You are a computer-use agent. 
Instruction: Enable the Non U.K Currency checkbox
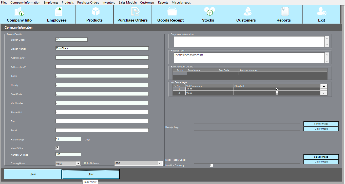[212, 165]
